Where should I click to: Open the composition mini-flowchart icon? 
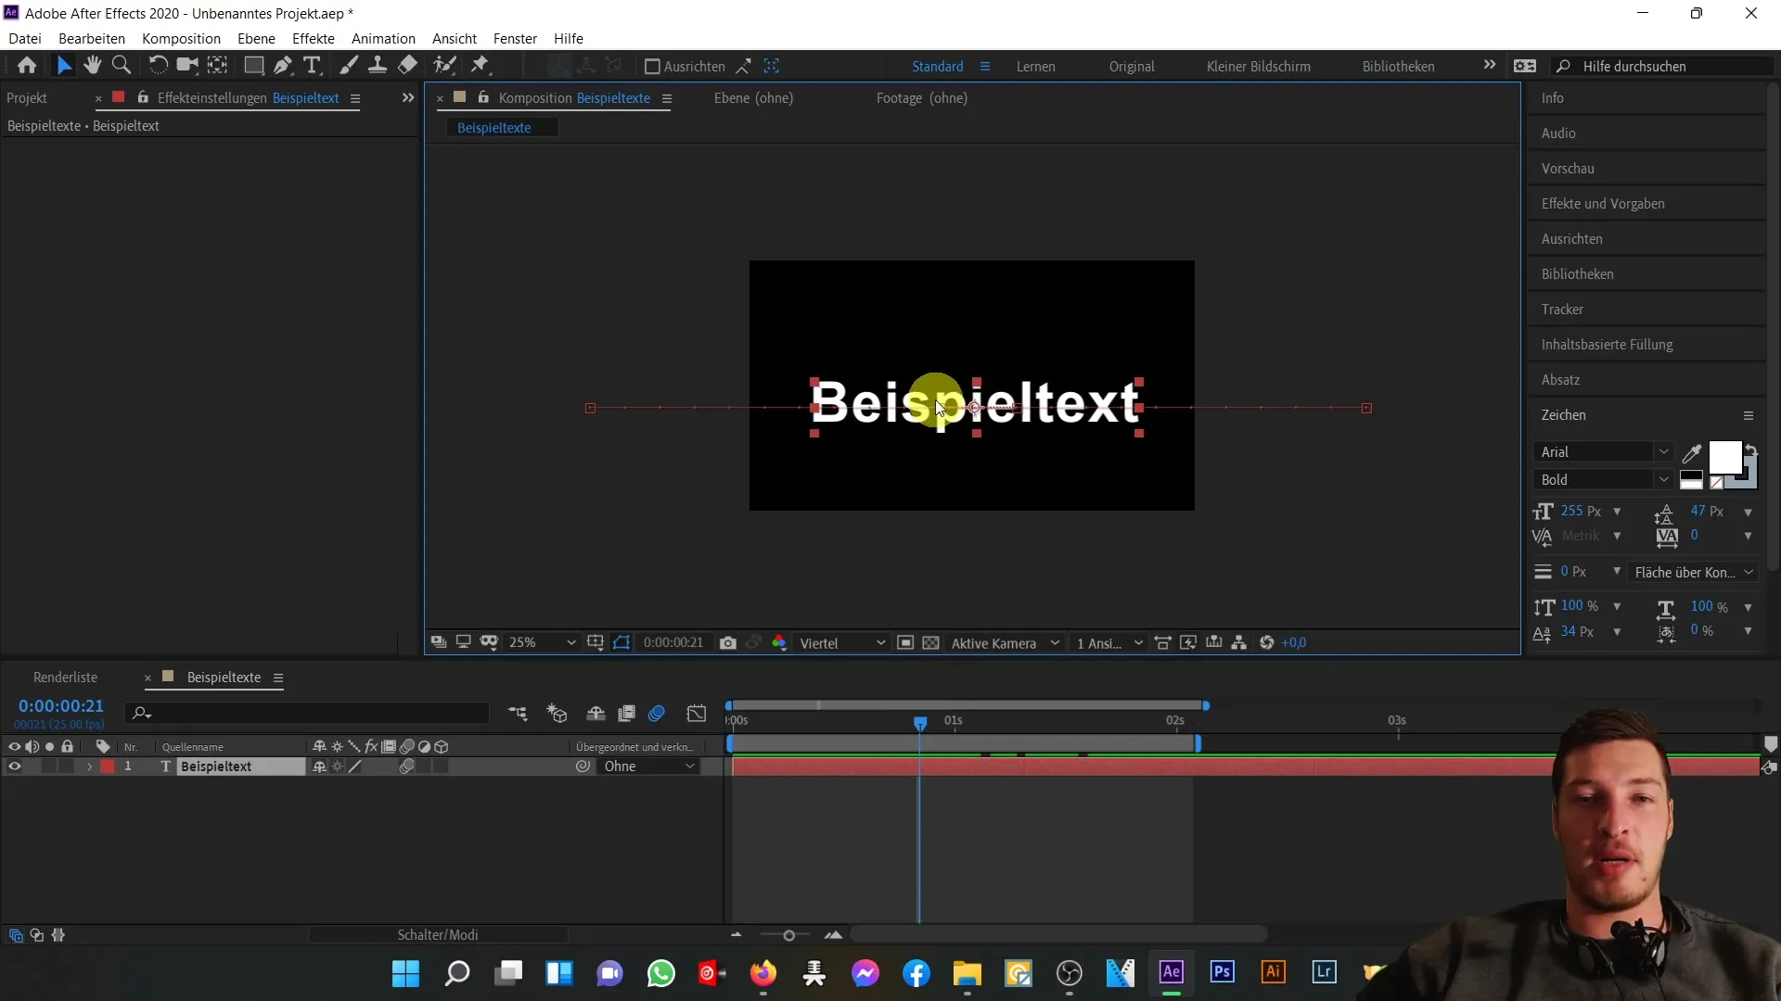pos(518,714)
